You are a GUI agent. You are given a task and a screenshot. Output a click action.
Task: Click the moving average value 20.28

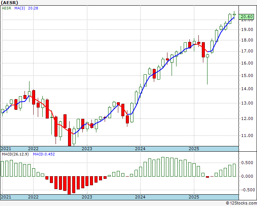pos(33,8)
